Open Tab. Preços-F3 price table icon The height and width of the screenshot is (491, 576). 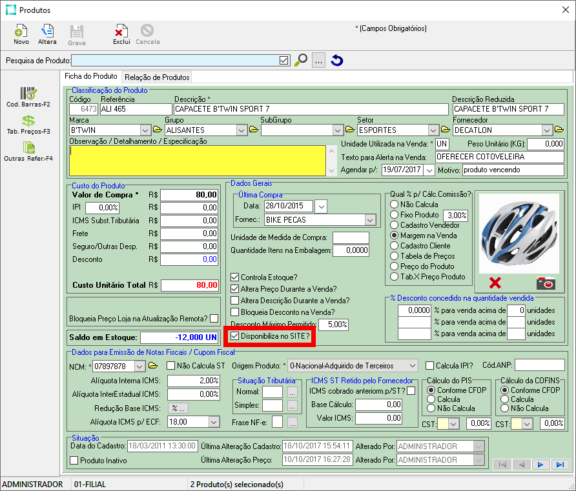(28, 121)
